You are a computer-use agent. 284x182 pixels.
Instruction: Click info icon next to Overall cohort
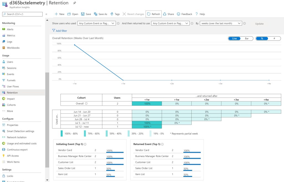[x=86, y=104]
